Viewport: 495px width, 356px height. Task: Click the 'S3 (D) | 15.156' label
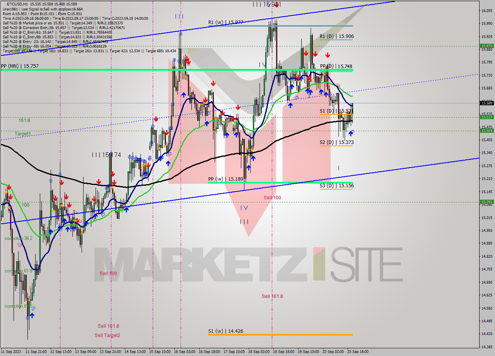click(336, 186)
